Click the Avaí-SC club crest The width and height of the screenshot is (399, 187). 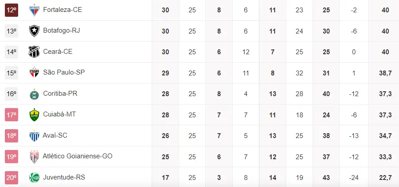tap(34, 135)
